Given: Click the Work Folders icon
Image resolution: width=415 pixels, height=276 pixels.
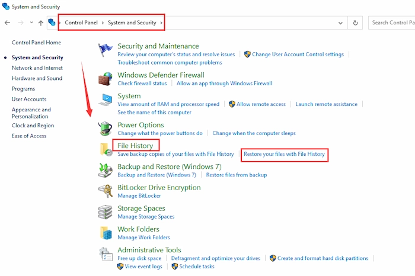Looking at the screenshot, I should pyautogui.click(x=106, y=233).
